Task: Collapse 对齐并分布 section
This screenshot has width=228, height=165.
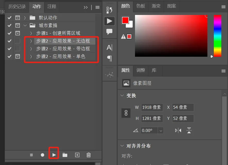Action: 122,146
